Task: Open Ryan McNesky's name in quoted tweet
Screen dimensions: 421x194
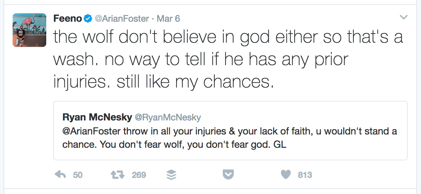Action: point(97,117)
